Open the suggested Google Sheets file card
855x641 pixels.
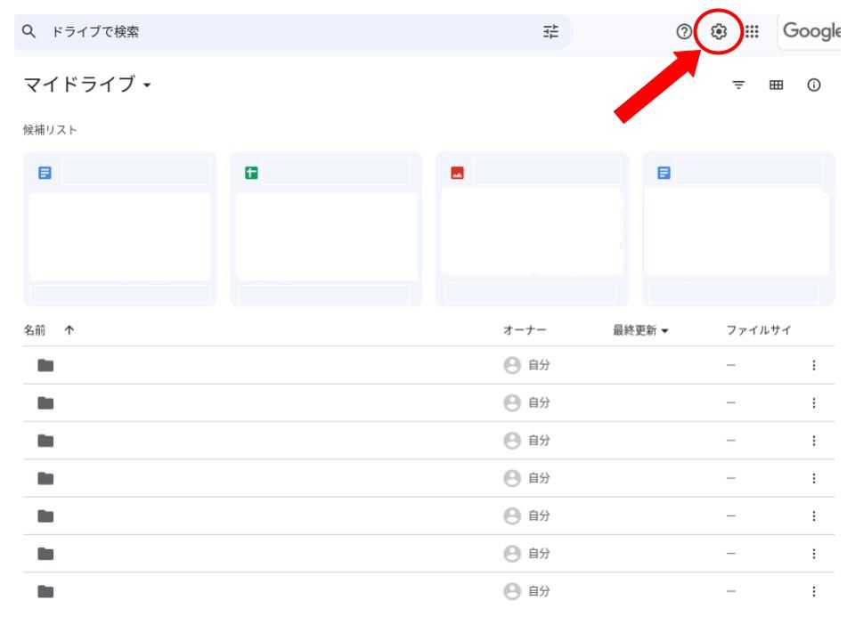(326, 230)
